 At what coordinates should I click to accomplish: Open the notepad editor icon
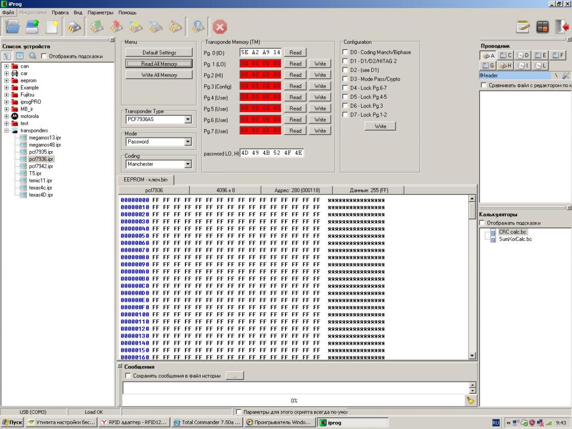point(523,27)
